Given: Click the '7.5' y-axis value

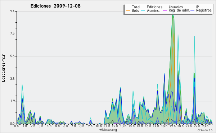Looking at the screenshot, I should tap(12, 34).
